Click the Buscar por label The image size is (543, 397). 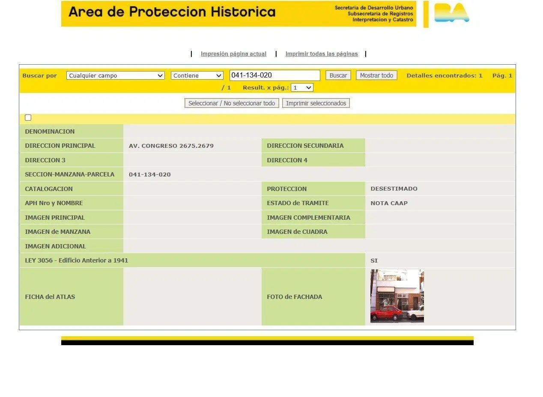39,75
